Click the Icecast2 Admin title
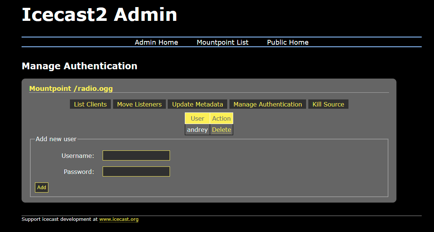Screen dimensions: 434x232 coord(99,15)
